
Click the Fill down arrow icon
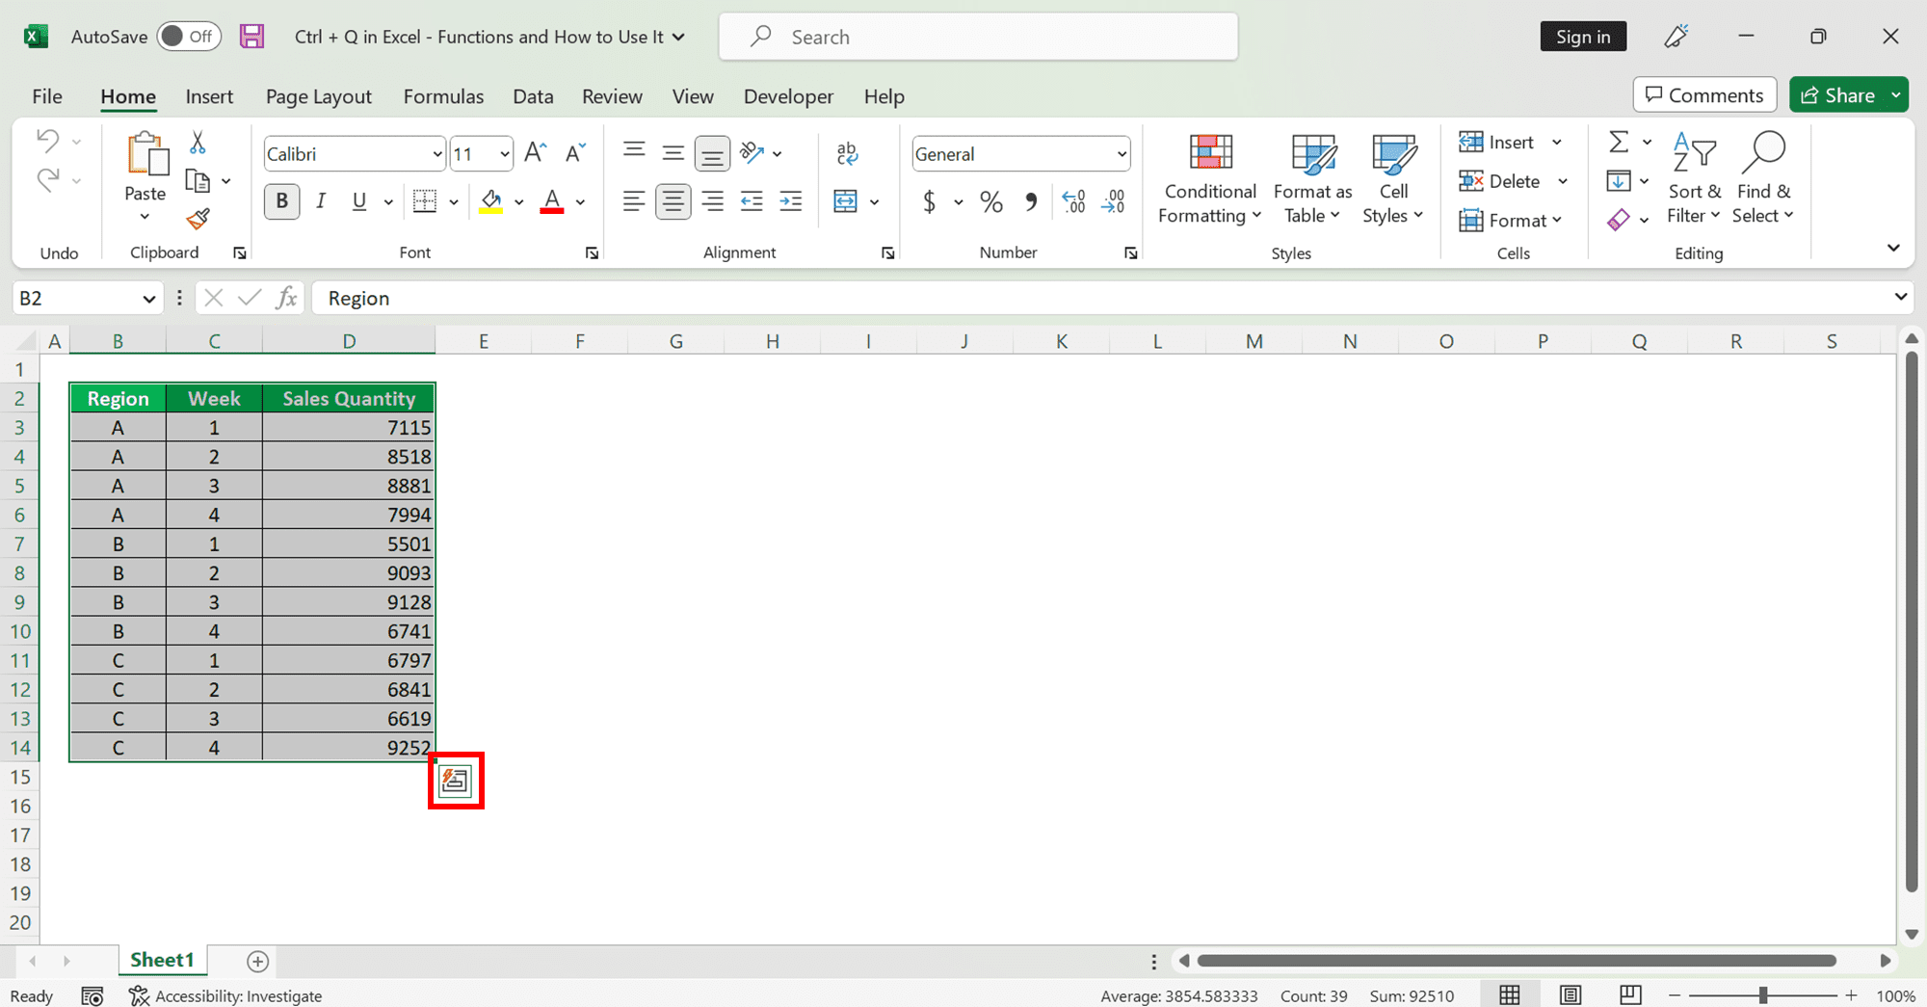click(x=1618, y=180)
